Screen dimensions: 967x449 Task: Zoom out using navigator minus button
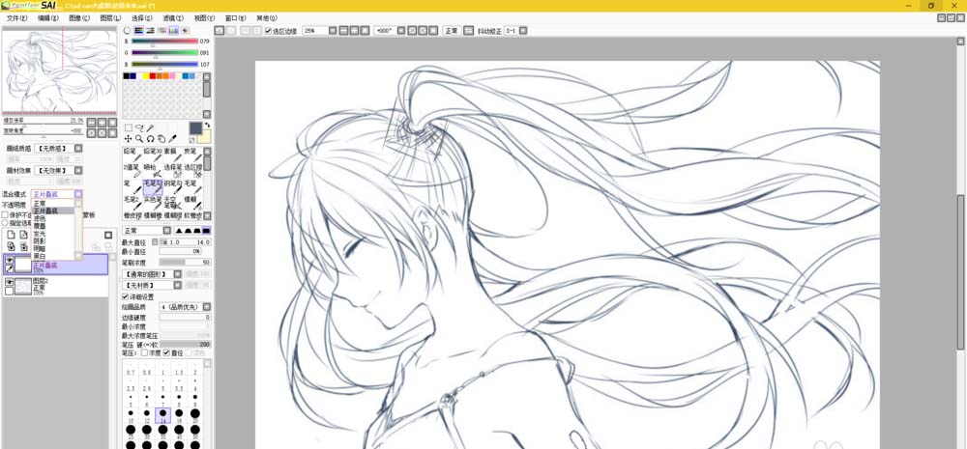91,122
